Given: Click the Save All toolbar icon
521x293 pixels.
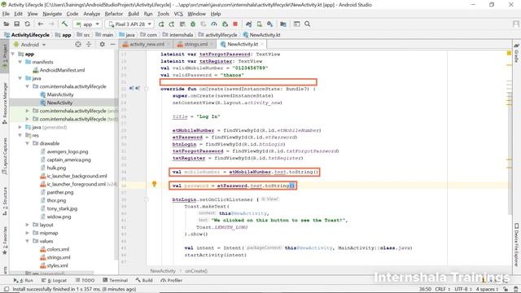Looking at the screenshot, I should click(16, 24).
